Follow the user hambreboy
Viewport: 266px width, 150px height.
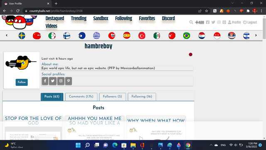22,82
